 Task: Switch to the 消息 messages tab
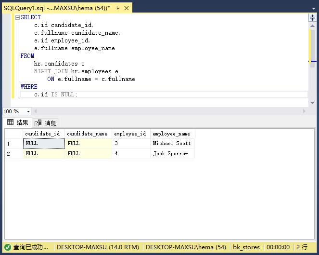point(45,123)
